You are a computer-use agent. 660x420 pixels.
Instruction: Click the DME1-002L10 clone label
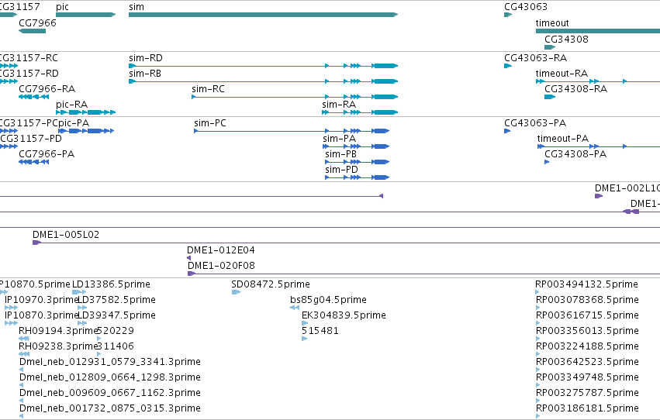pyautogui.click(x=627, y=188)
